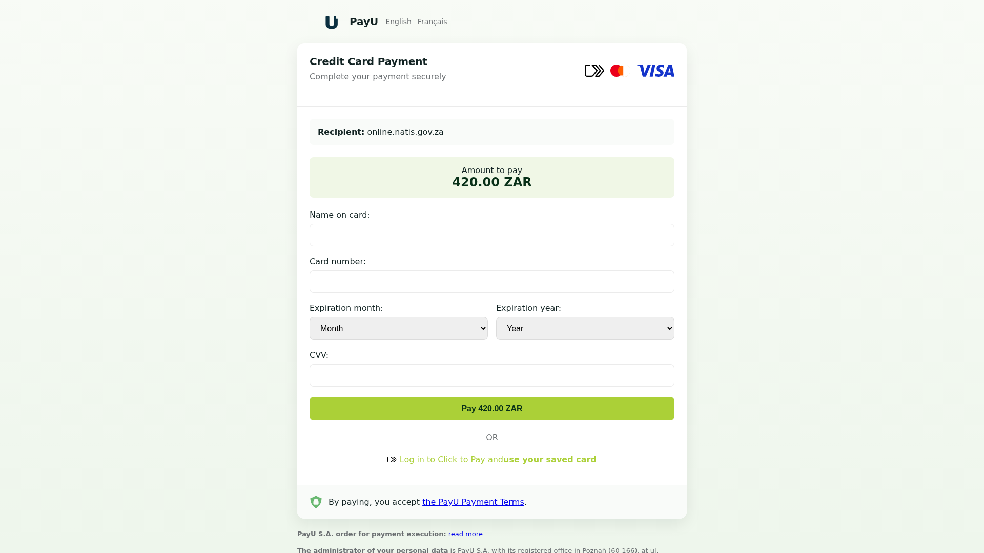The image size is (984, 553).
Task: Click the VISA logo icon
Action: 655,71
